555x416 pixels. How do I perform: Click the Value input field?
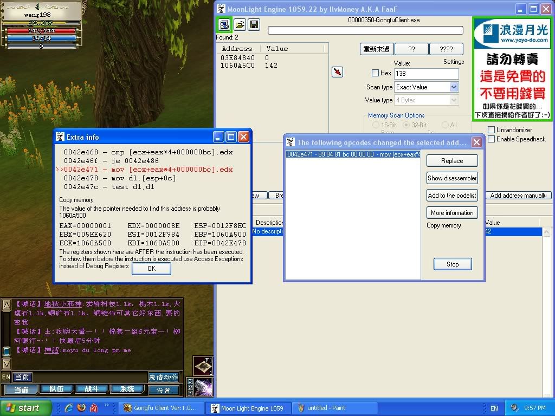tap(426, 74)
